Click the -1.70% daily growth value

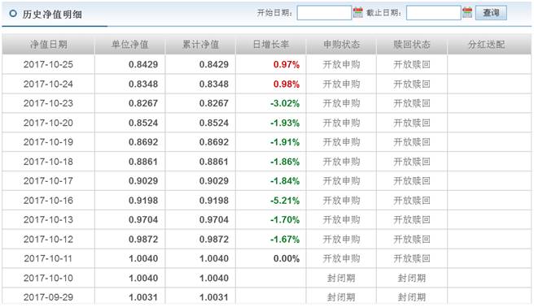coord(285,220)
